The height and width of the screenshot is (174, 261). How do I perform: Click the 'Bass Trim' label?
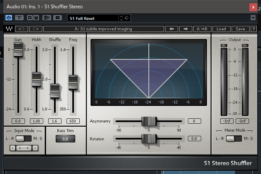[65, 131]
